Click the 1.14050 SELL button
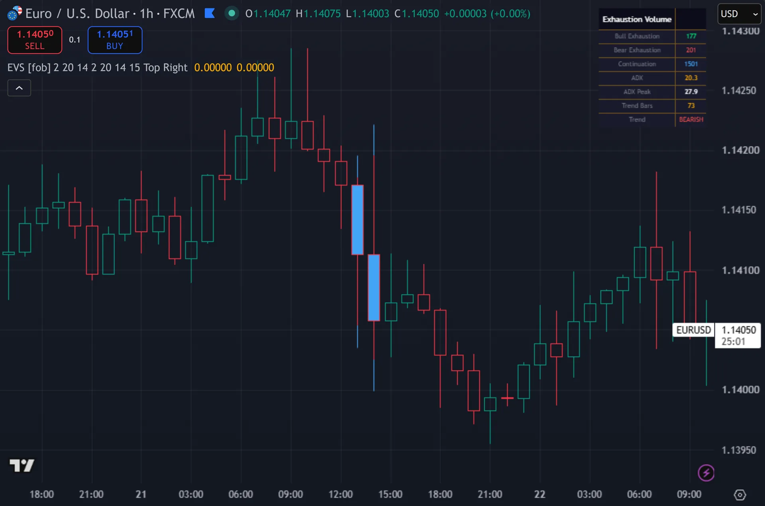 pos(35,40)
